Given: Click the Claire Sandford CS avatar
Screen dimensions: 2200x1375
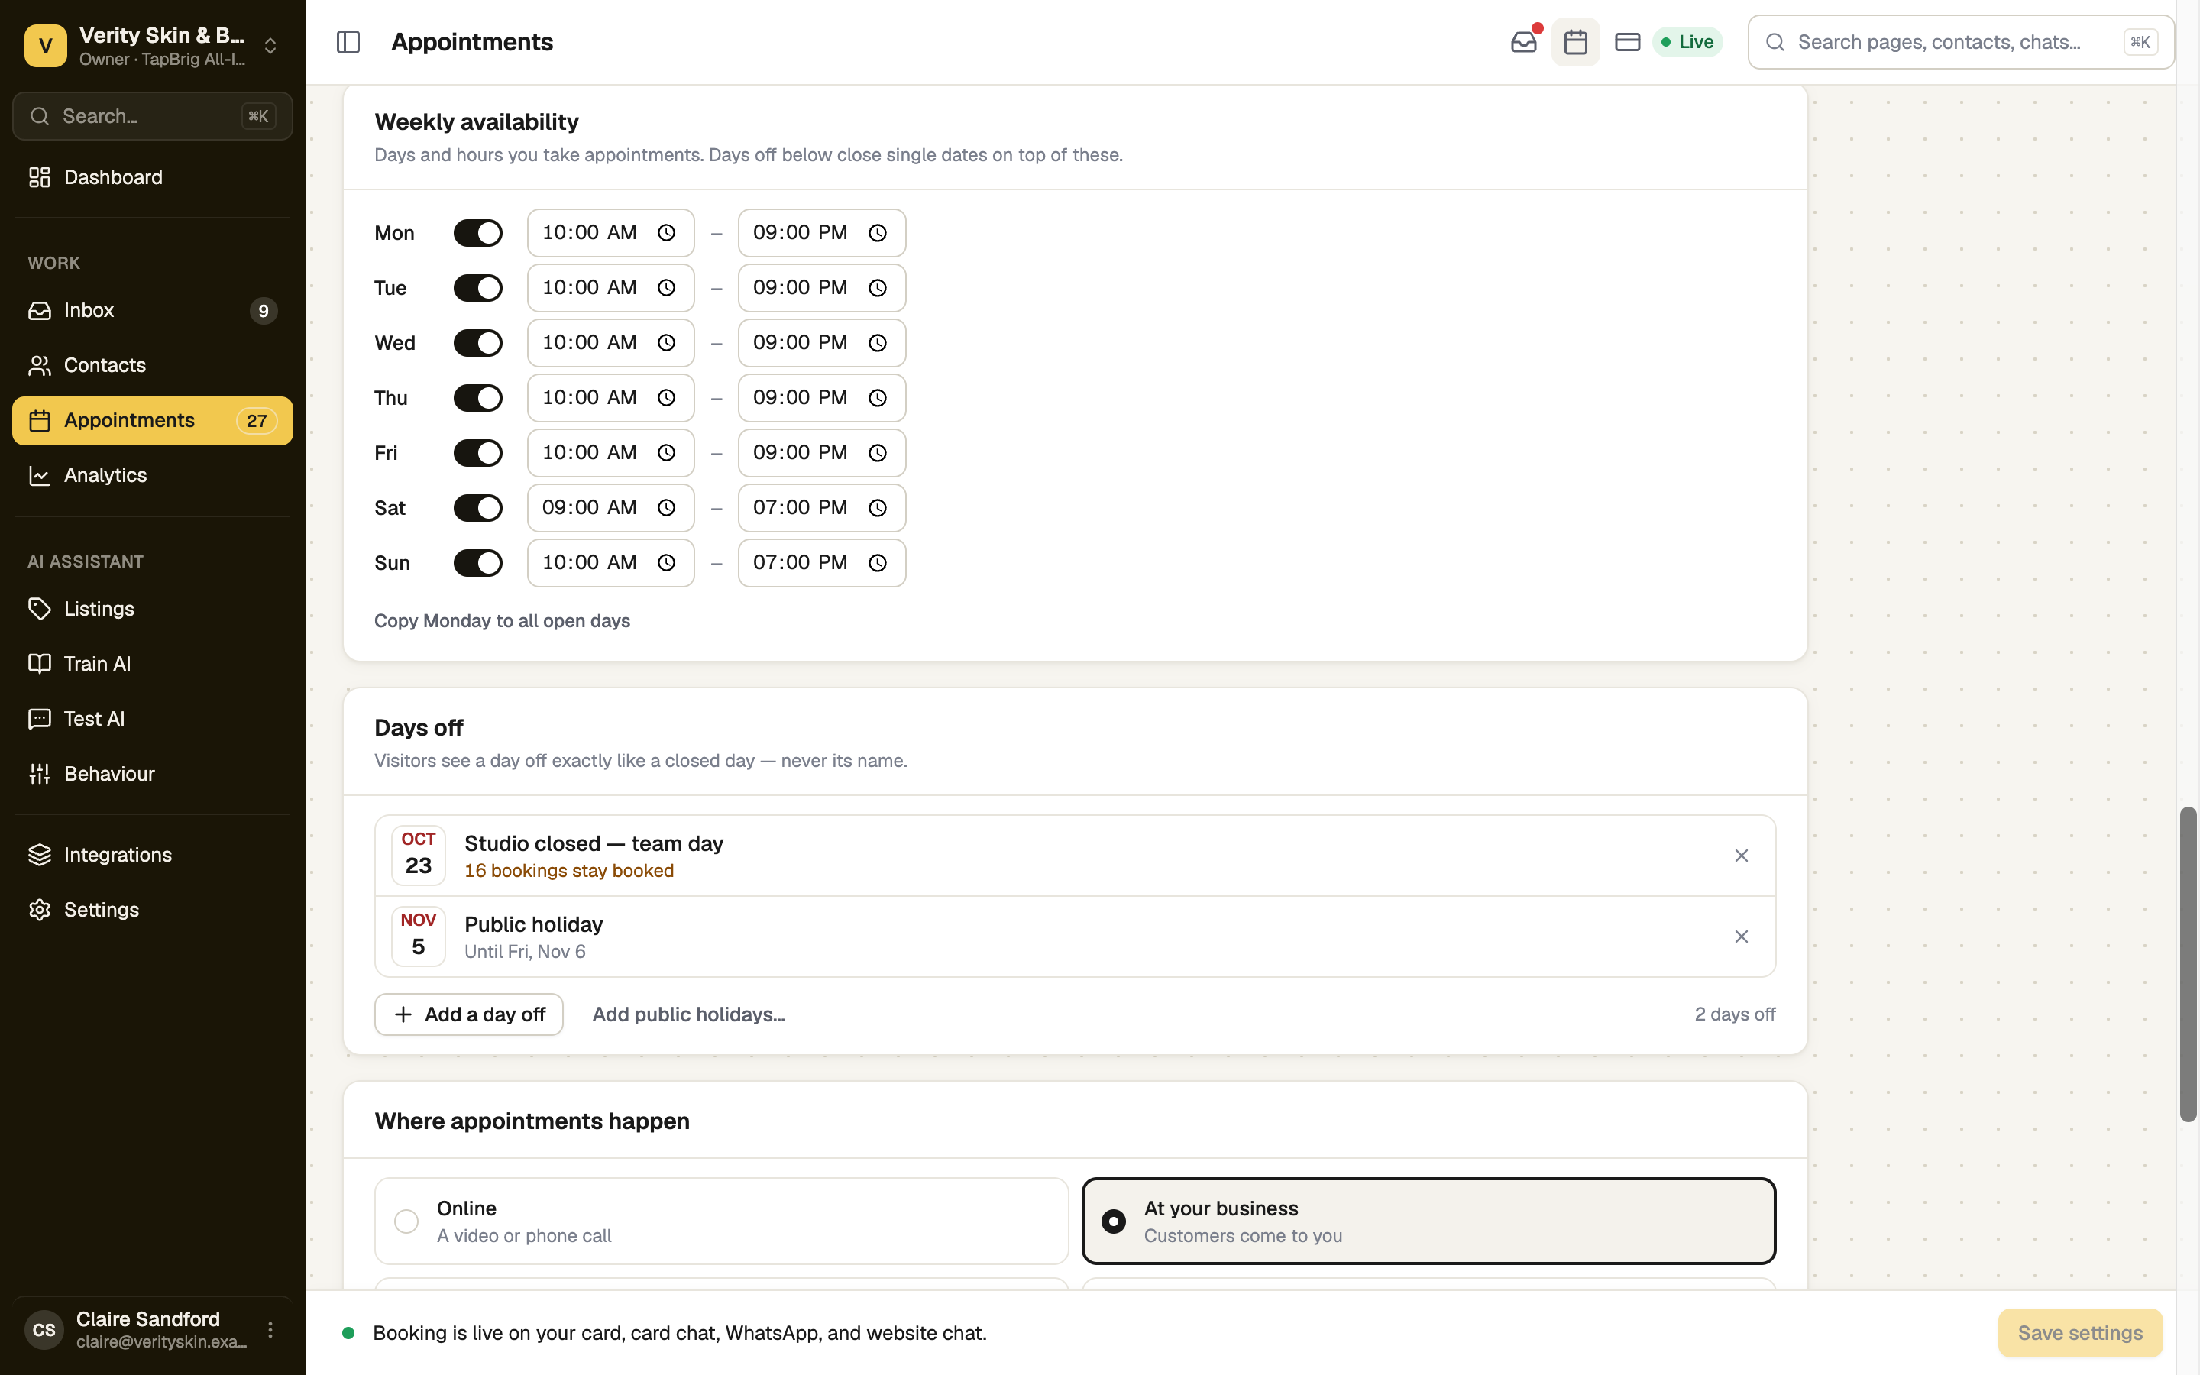Looking at the screenshot, I should click(x=44, y=1329).
